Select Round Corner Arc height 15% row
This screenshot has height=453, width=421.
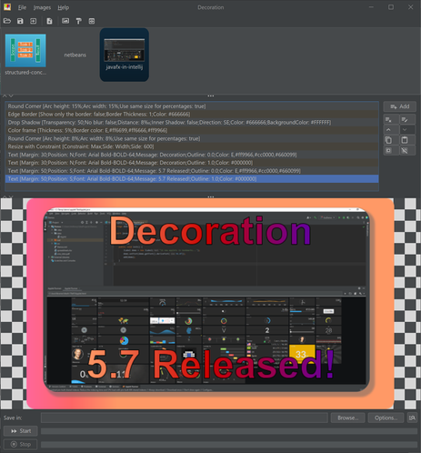(192, 106)
